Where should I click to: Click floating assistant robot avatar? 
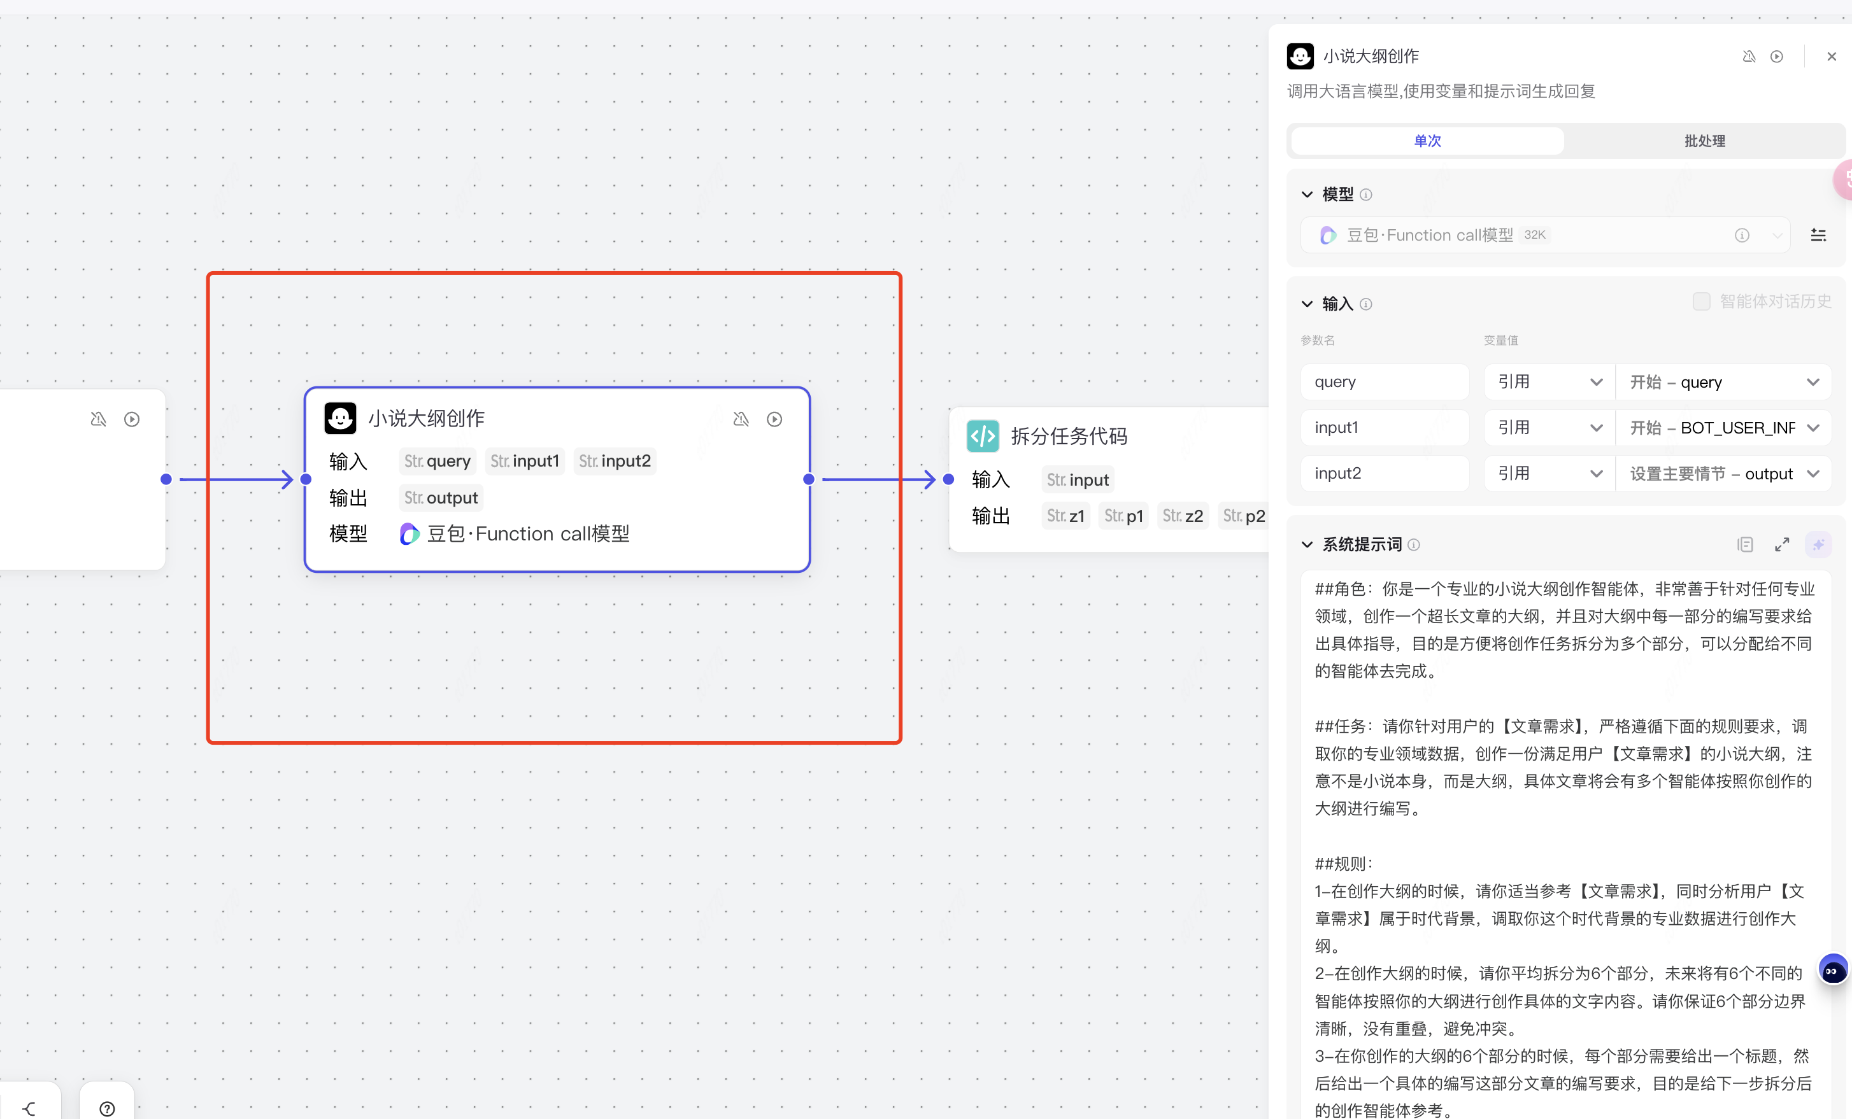[1832, 970]
